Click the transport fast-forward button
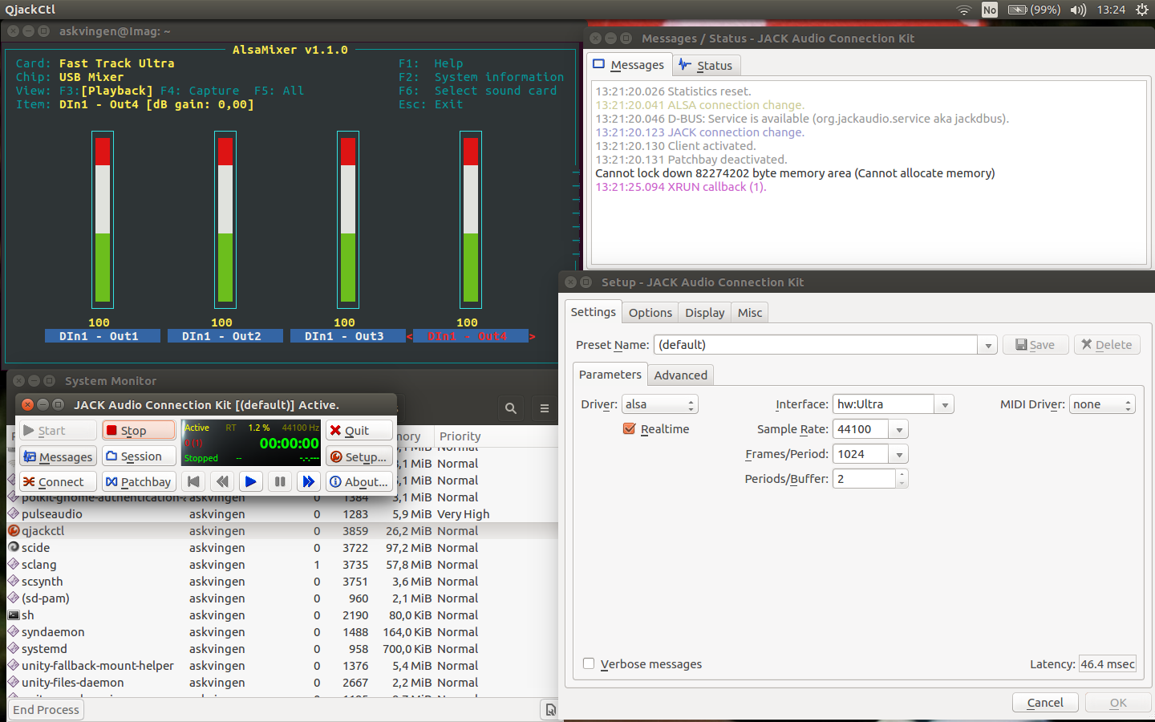 [308, 481]
